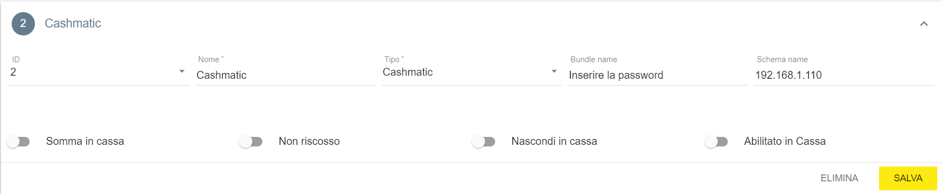Click the Abilitato in Cassa label
Viewport: 942px width, 194px height.
point(785,141)
